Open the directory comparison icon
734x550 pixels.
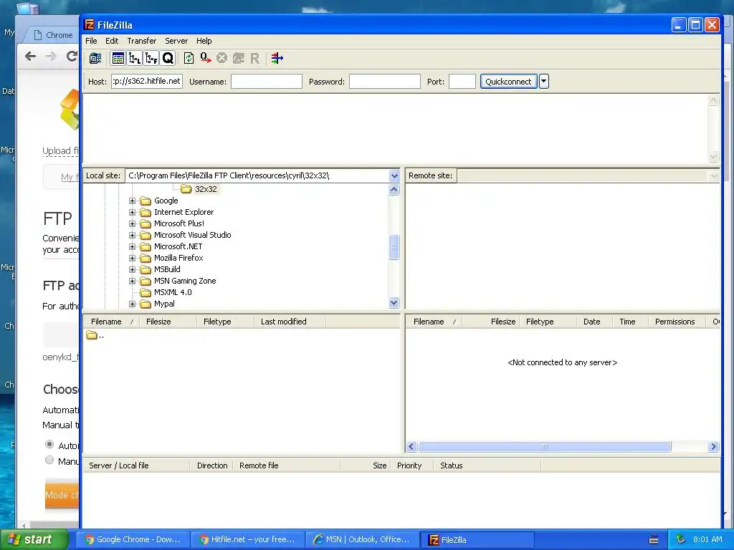click(277, 58)
